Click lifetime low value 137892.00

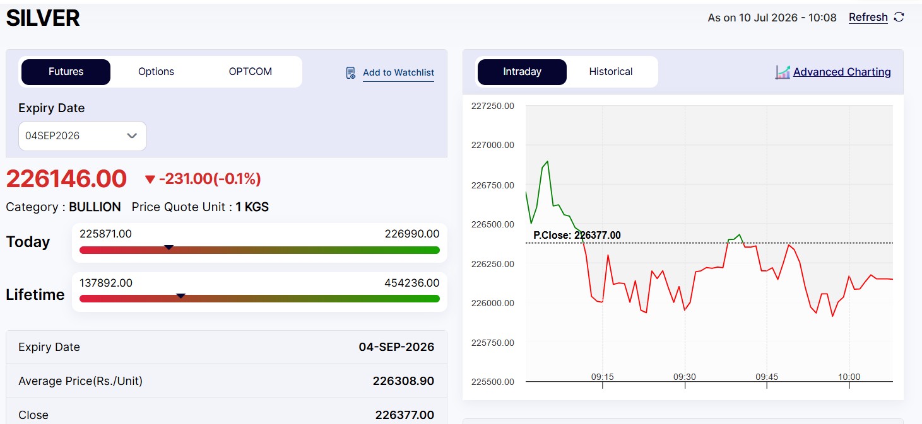tap(106, 283)
